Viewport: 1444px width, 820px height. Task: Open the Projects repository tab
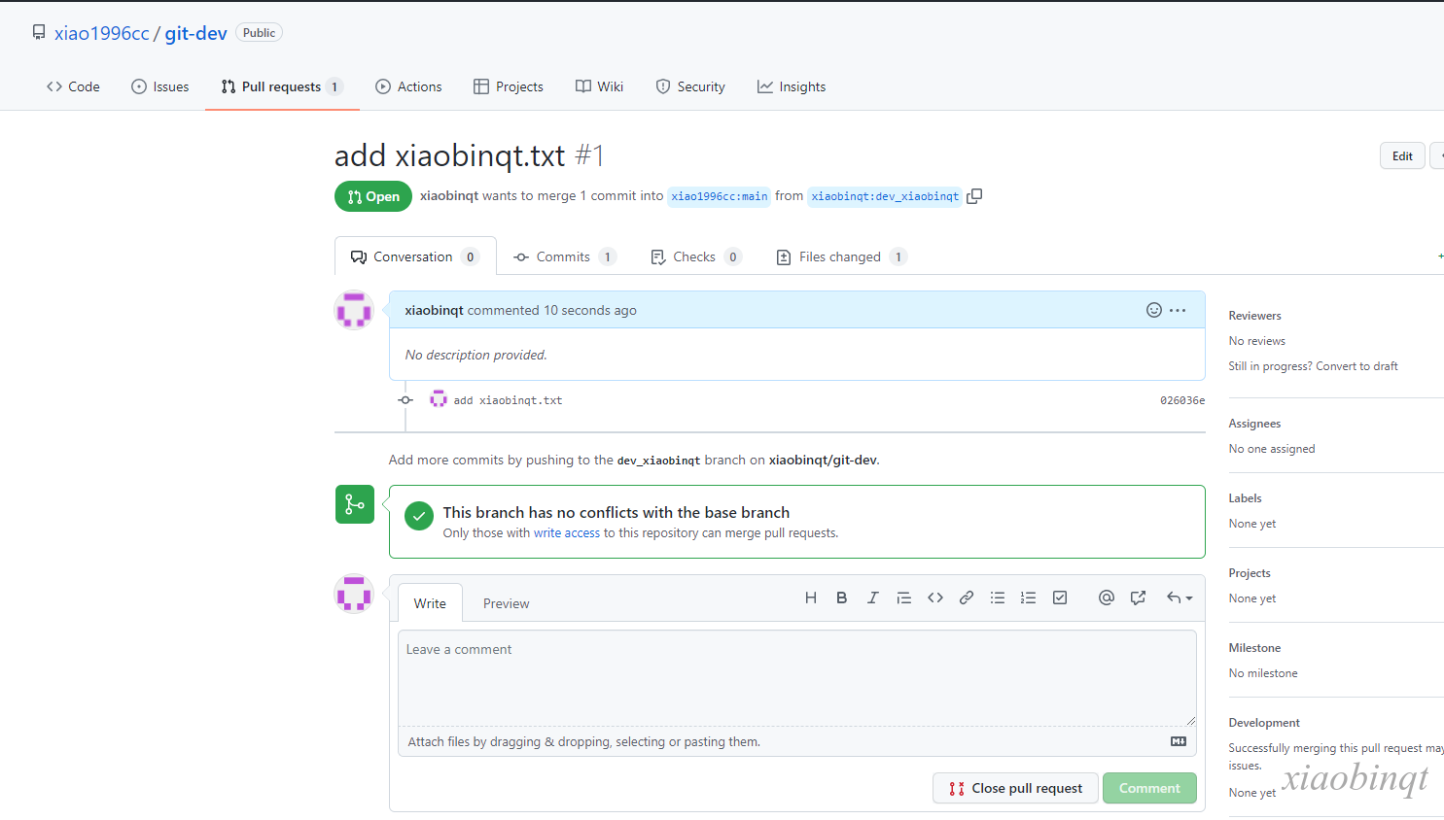pos(509,86)
